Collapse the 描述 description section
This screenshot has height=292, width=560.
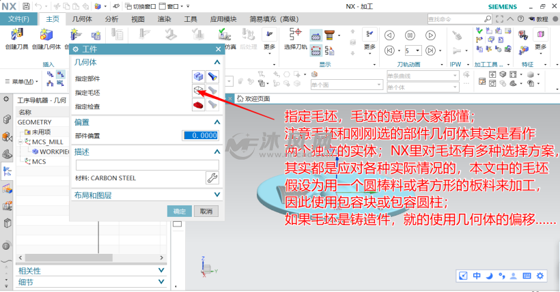(x=216, y=151)
